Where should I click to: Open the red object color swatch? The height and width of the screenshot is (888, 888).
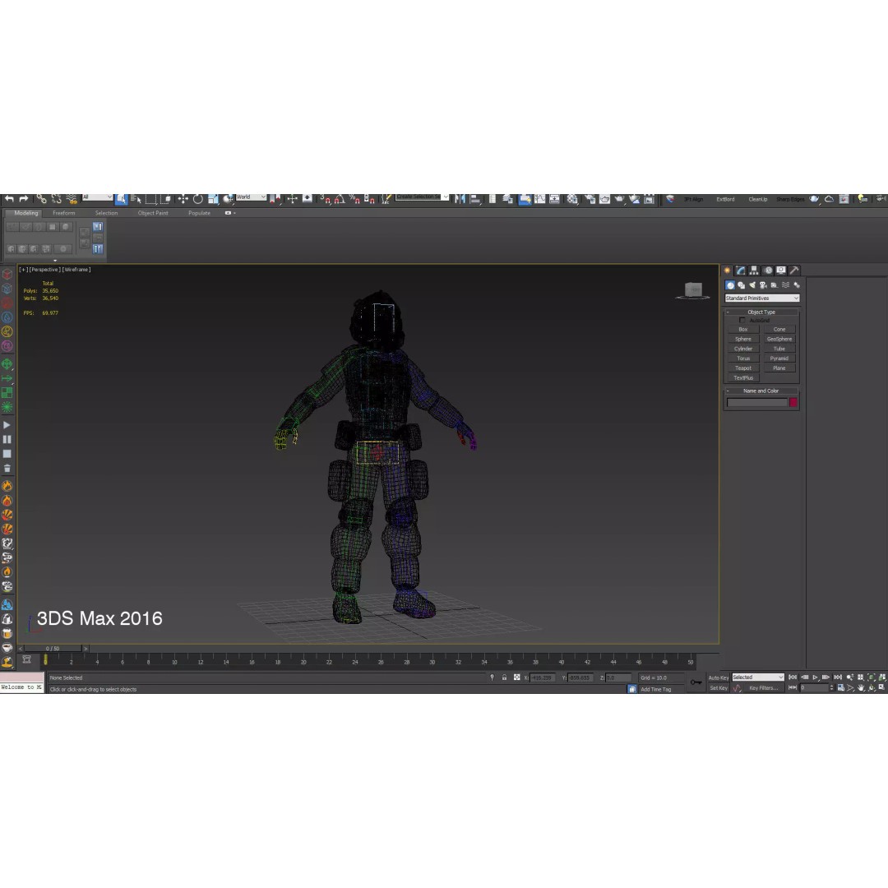pyautogui.click(x=793, y=402)
